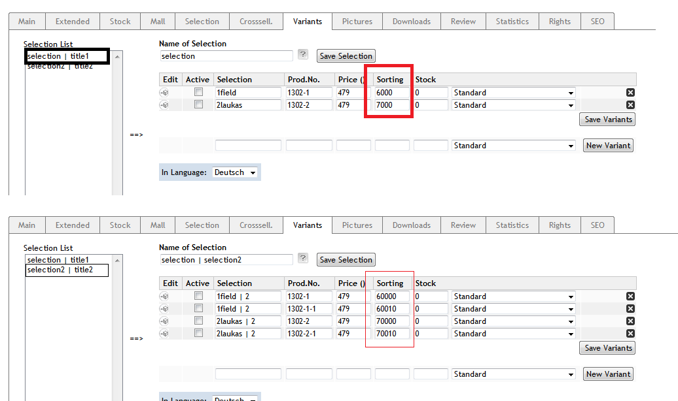Select 'selection2 | title2' in bottom Selection List
Image resolution: width=678 pixels, height=401 pixels.
tap(67, 270)
